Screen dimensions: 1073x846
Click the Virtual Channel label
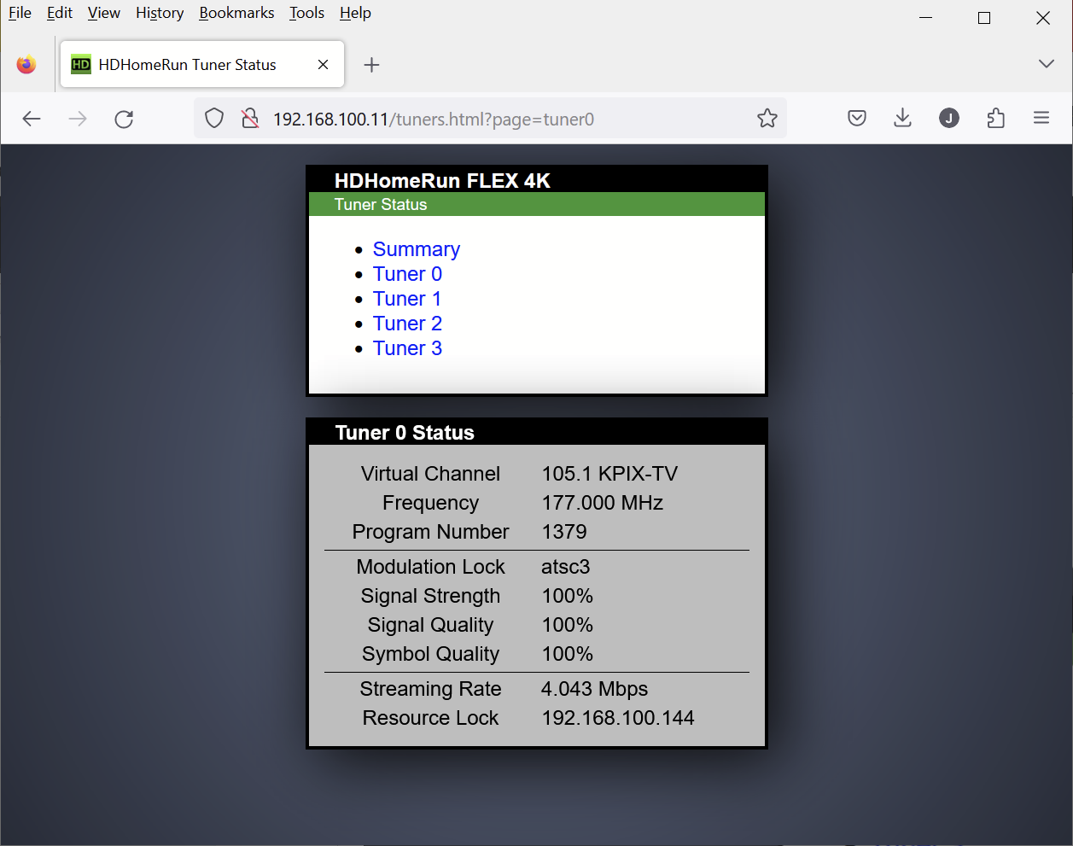pyautogui.click(x=430, y=474)
